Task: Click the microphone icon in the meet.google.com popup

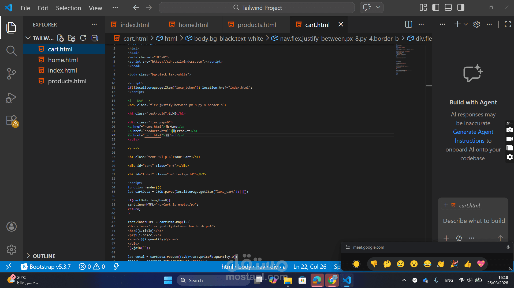Action: click(x=508, y=247)
